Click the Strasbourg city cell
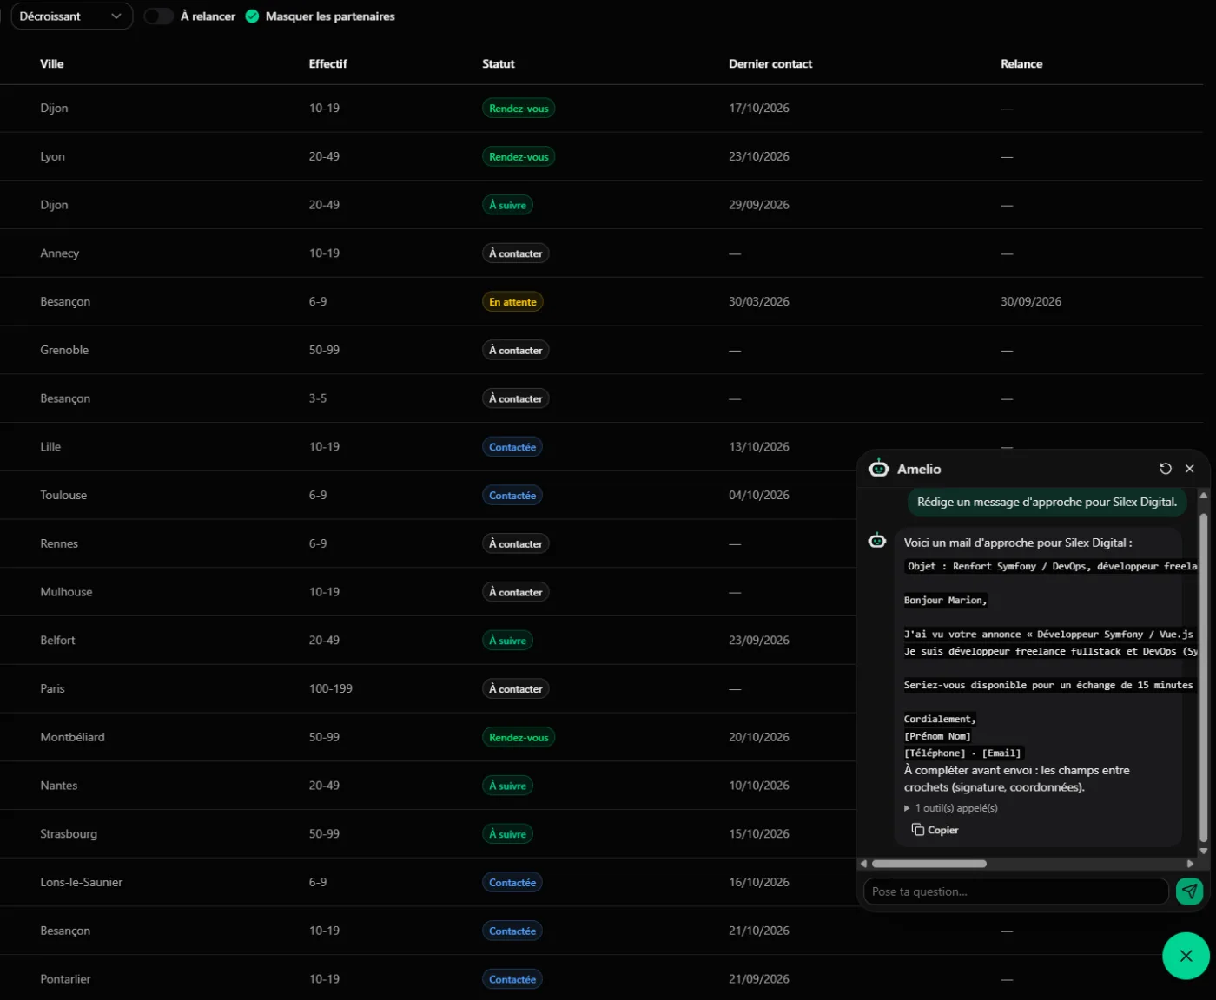This screenshot has height=1000, width=1216. (69, 833)
